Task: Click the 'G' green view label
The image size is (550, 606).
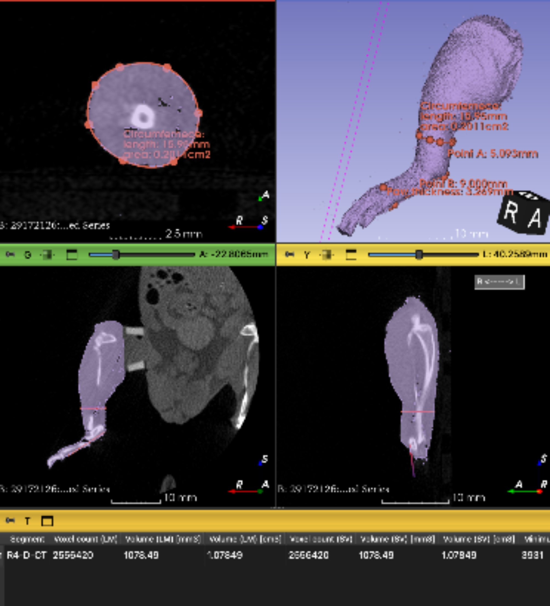Action: (28, 255)
